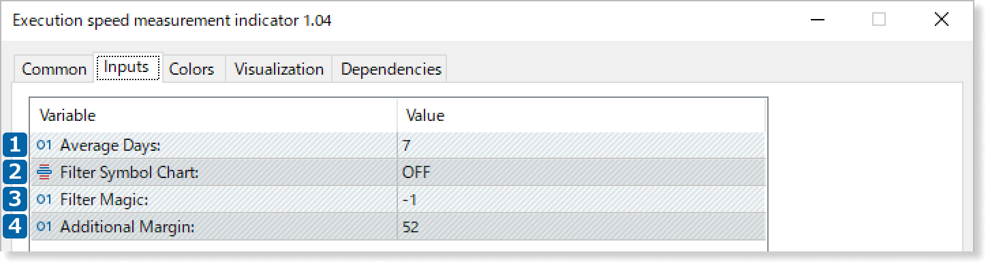
Task: Click the Average Days integer type icon
Action: pyautogui.click(x=44, y=145)
